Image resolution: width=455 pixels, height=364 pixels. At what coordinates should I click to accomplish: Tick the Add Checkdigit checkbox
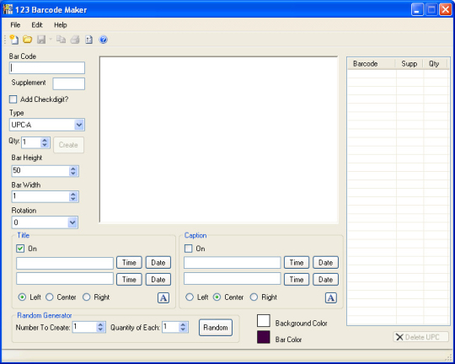[x=13, y=99]
